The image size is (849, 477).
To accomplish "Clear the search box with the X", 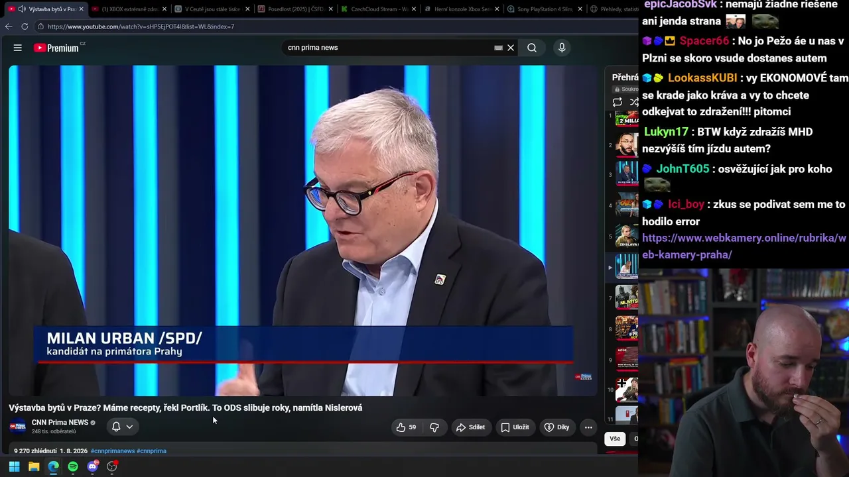I will pyautogui.click(x=511, y=48).
